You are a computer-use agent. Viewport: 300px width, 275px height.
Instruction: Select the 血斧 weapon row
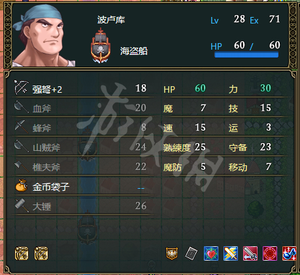82,108
